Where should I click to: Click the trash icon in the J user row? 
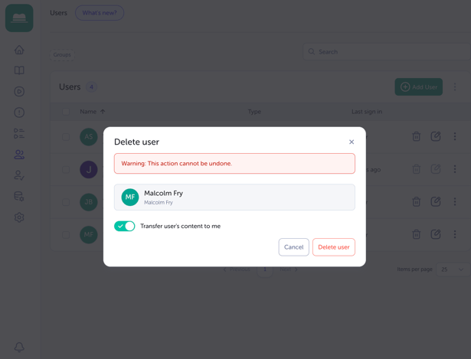[417, 169]
